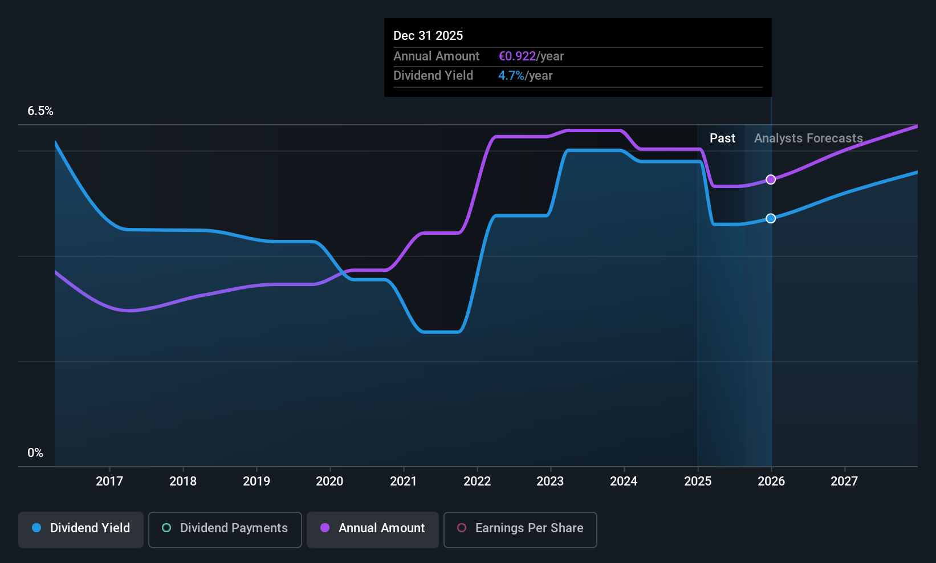Click the purple Annual Amount legend dot
Screen dimensions: 936x563
tap(325, 528)
